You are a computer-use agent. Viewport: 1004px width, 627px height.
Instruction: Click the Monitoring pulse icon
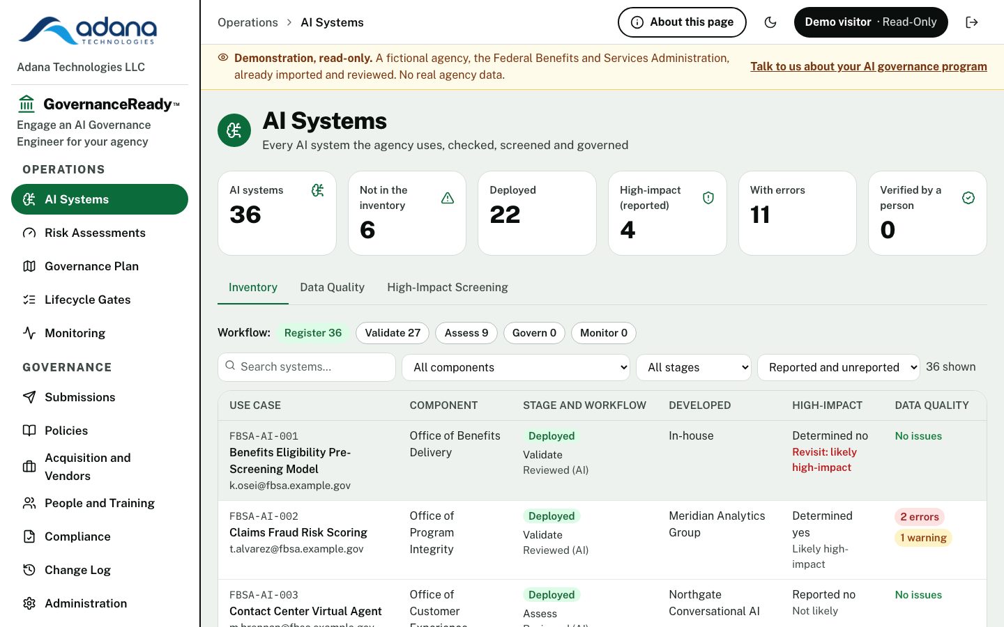[29, 333]
